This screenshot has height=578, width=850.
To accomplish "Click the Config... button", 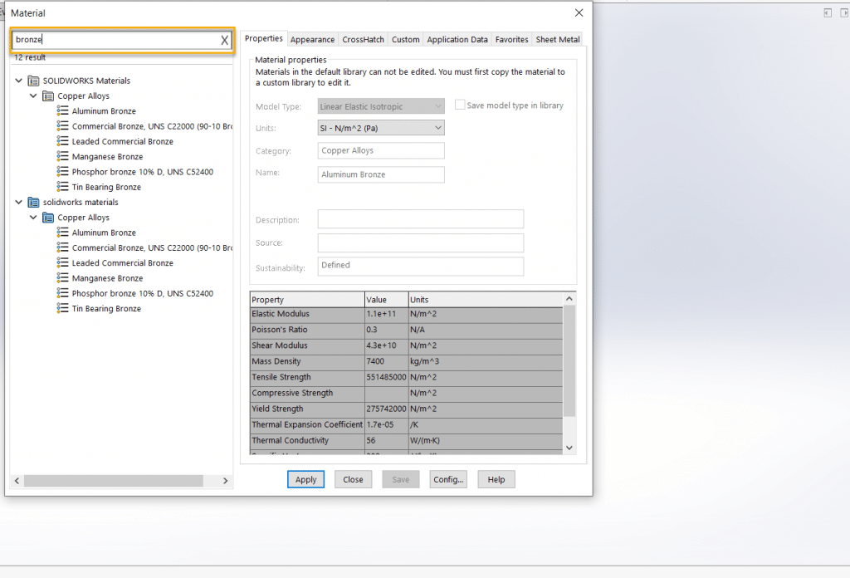I will pos(448,479).
